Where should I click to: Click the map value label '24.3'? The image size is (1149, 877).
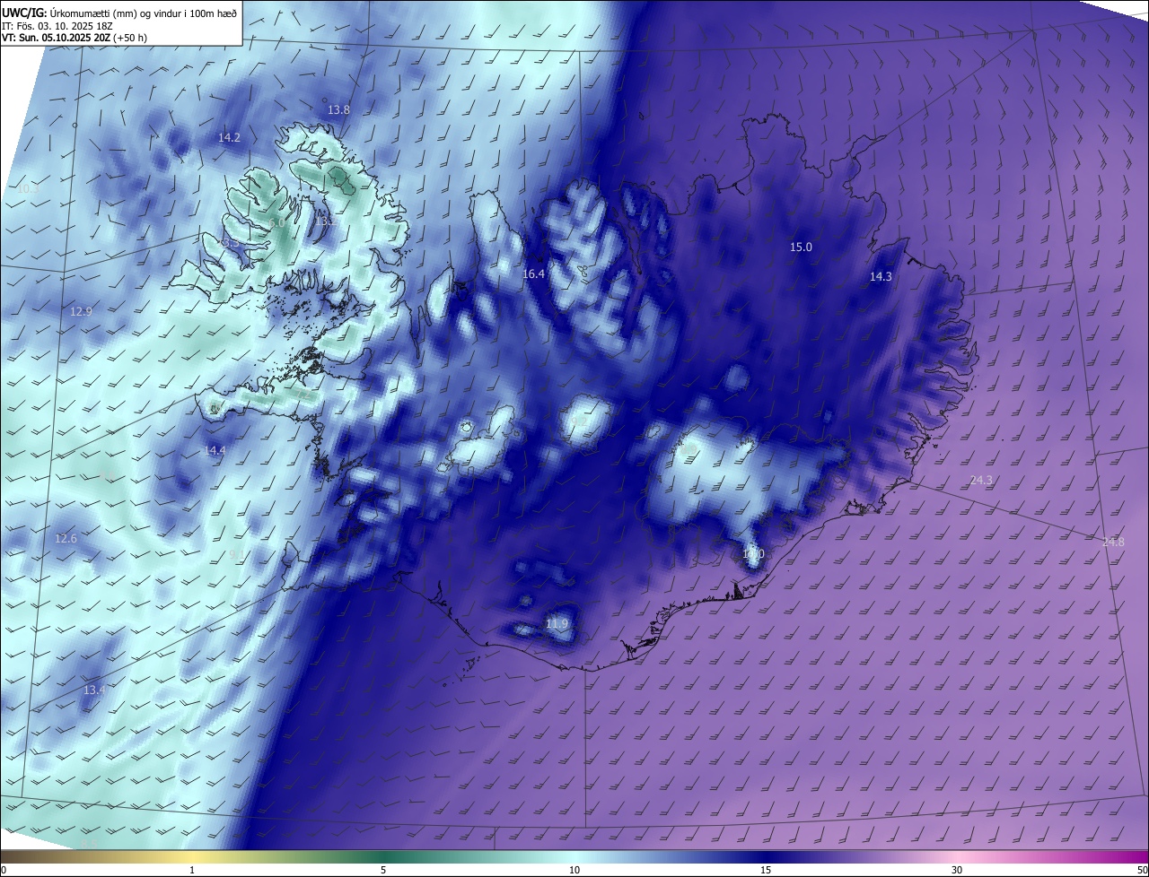point(981,480)
